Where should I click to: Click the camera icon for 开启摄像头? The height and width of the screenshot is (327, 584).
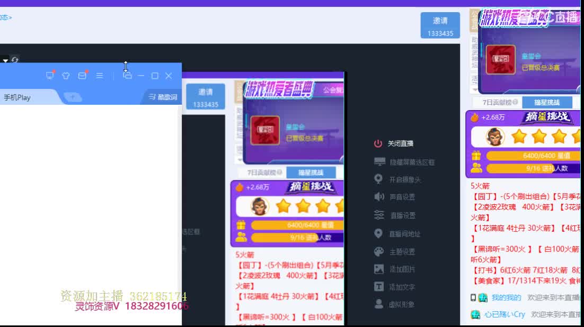click(378, 179)
